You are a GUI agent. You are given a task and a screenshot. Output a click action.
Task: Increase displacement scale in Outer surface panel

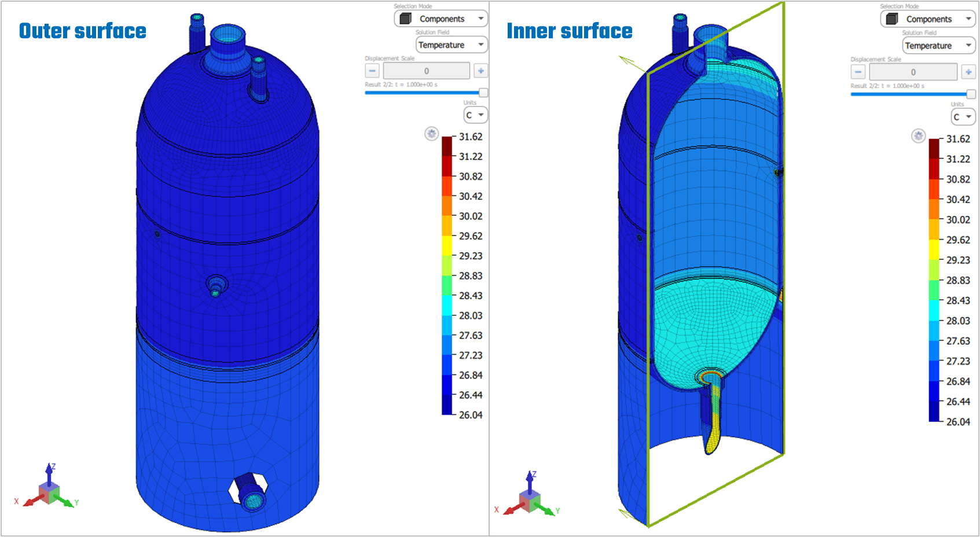point(480,71)
